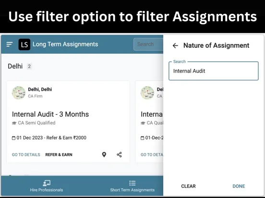Click the CA Semi Qualified label
265x198 pixels.
click(x=36, y=123)
